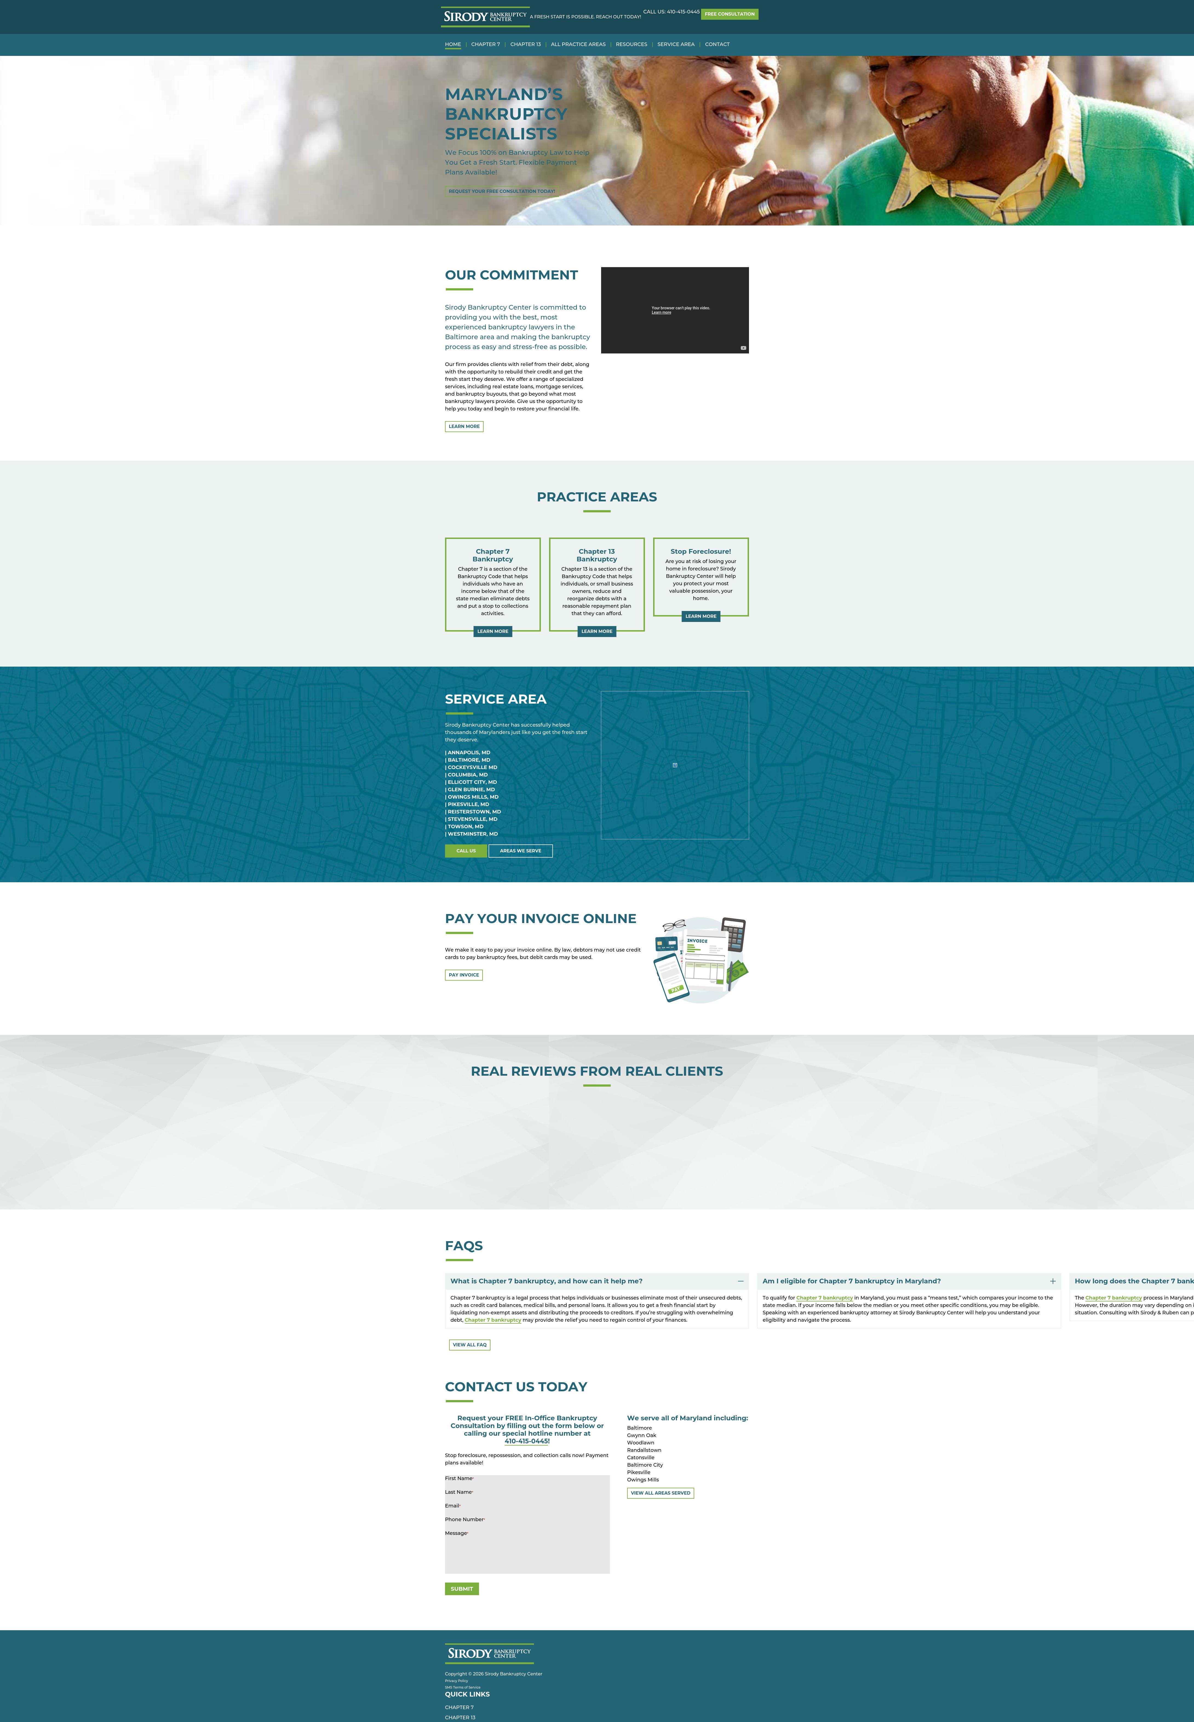Click the footer Sirody Bankruptcy Center logo
This screenshot has width=1194, height=1722.
[x=489, y=1653]
